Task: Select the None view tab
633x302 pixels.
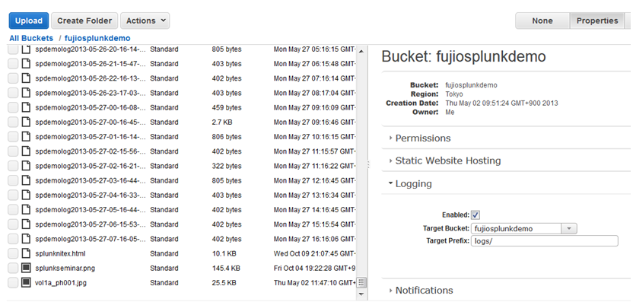Action: click(542, 21)
